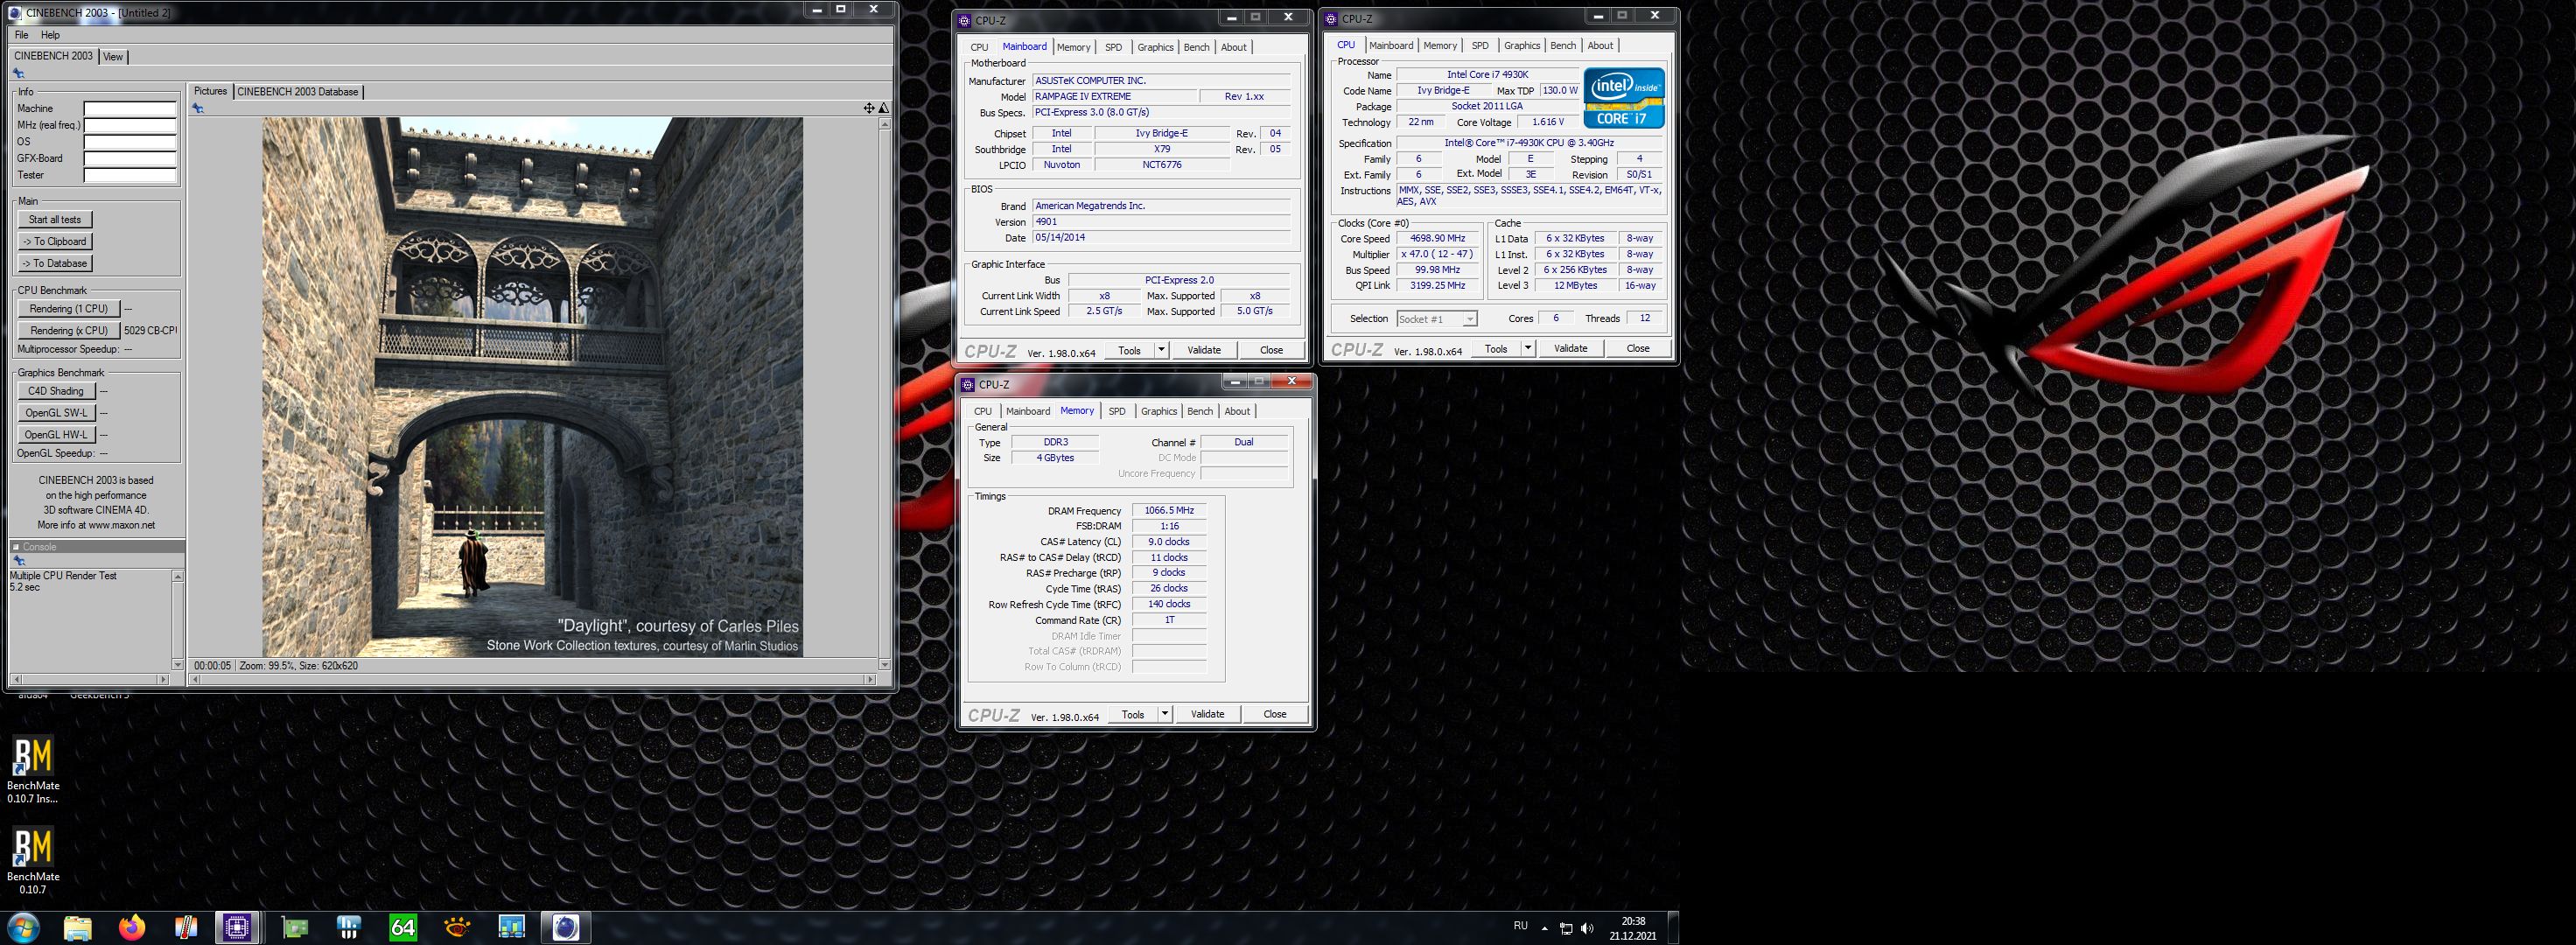Click Validate in the Mainboard CPU-Z window

(1204, 350)
